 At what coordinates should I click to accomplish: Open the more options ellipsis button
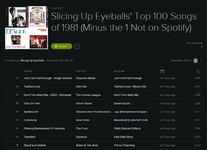click(x=77, y=46)
